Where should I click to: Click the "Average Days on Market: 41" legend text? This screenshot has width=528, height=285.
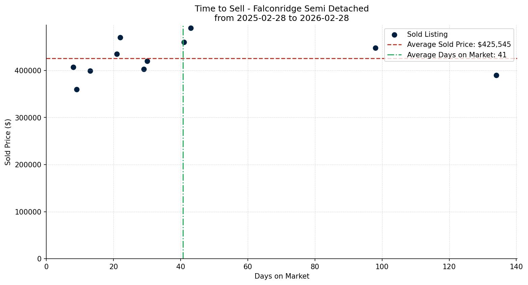(456, 55)
